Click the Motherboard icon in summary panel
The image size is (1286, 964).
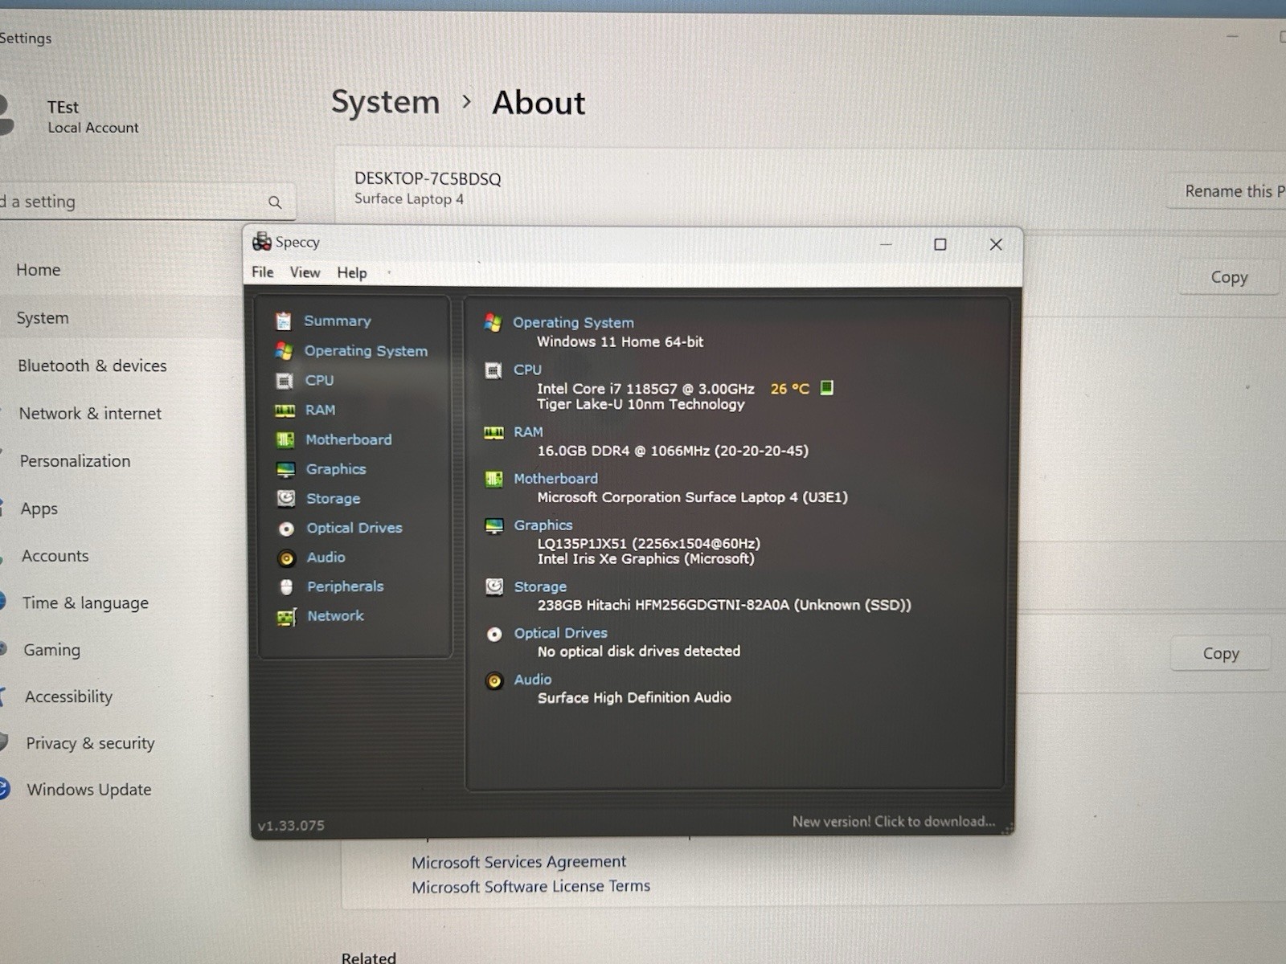click(494, 480)
